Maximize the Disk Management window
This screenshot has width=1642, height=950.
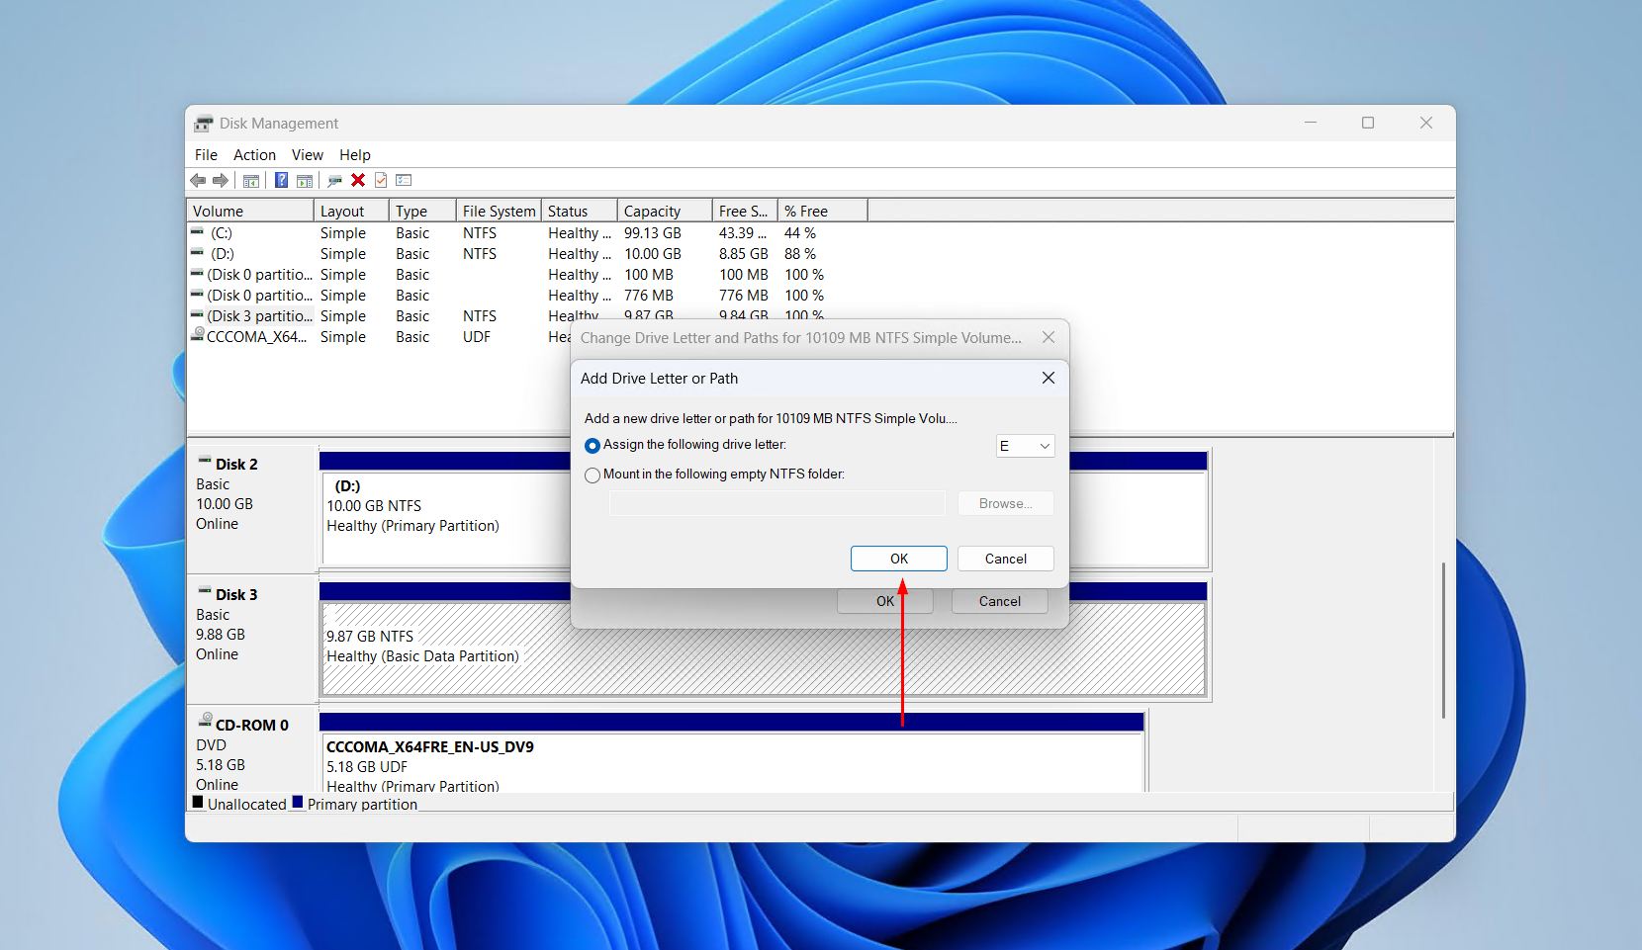point(1368,123)
